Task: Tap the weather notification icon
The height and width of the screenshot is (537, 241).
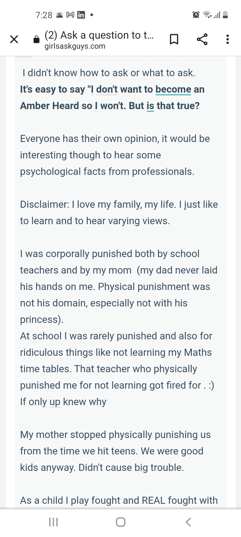Action: coord(60,15)
